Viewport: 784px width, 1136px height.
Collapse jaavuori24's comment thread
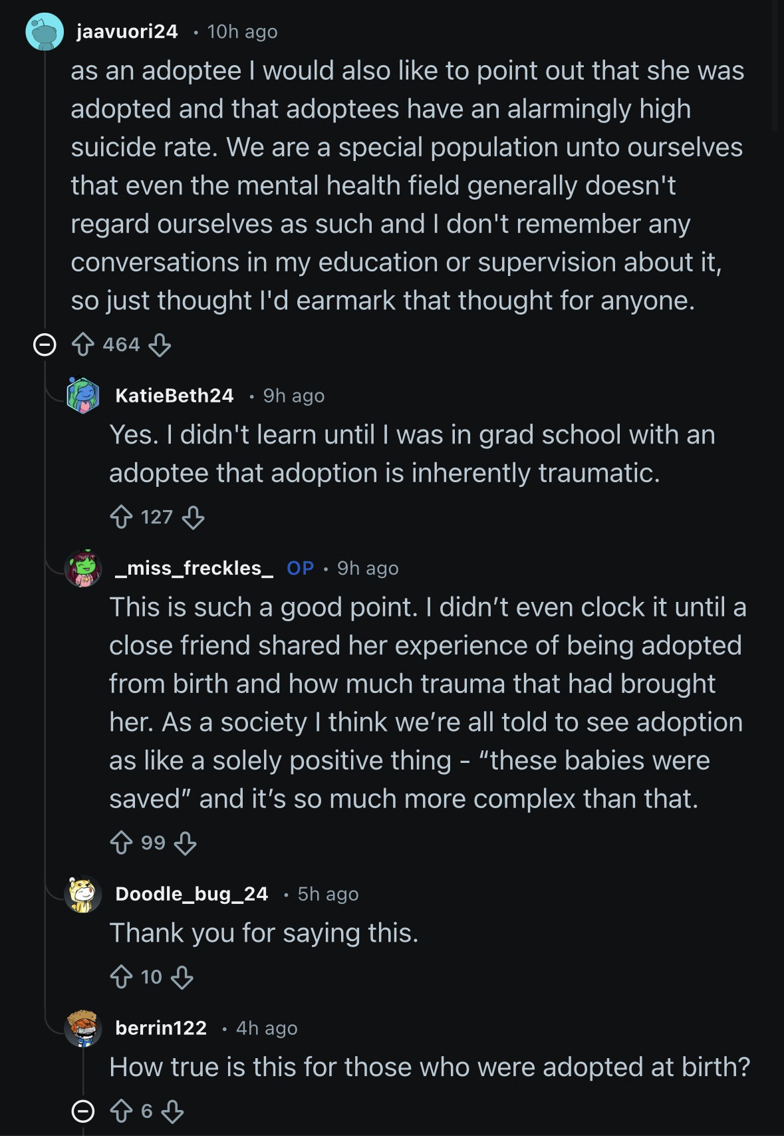pos(45,345)
